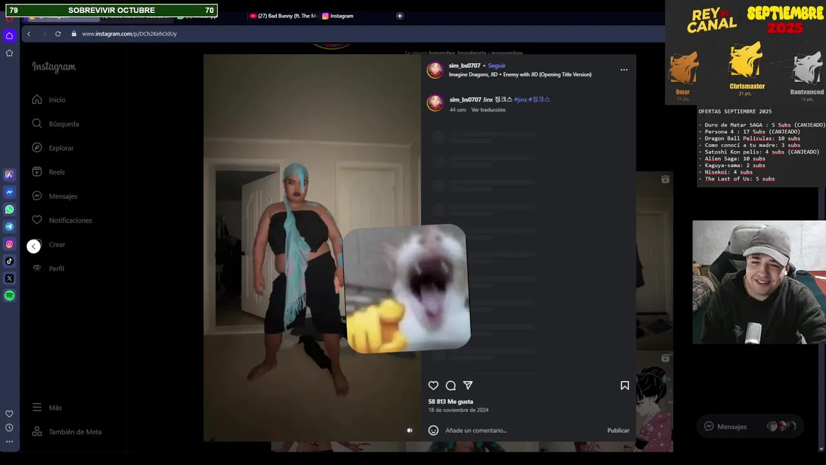Click the page scrollbar down arrow
The width and height of the screenshot is (826, 465).
(821, 448)
